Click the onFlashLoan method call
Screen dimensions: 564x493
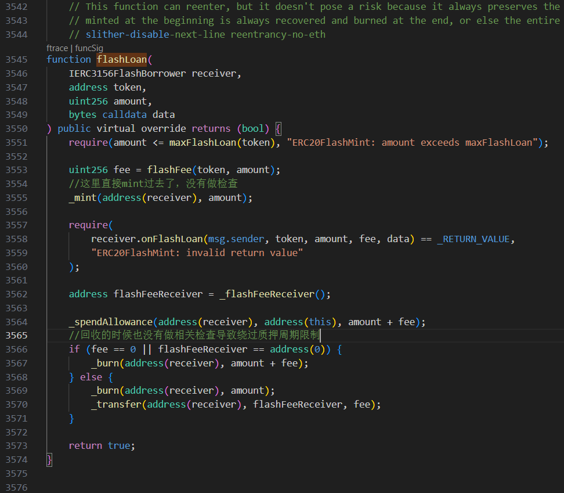(172, 239)
